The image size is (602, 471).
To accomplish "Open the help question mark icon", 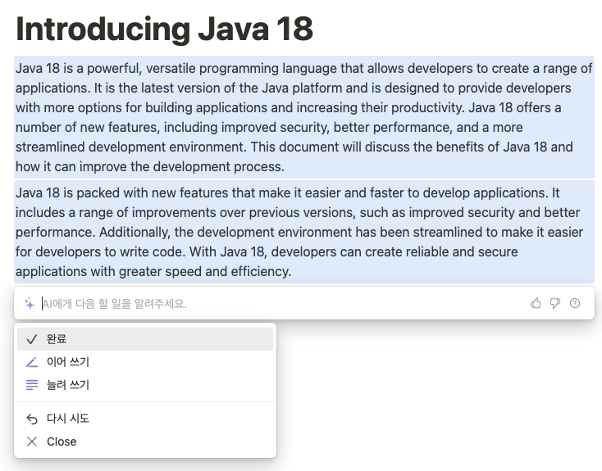I will 575,303.
